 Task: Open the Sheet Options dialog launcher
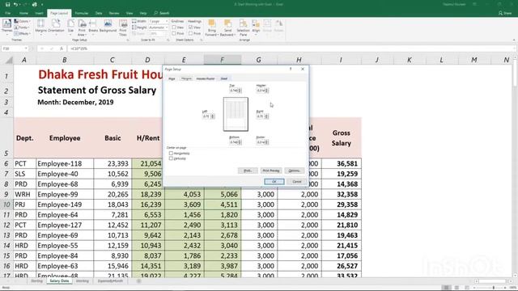click(x=202, y=40)
